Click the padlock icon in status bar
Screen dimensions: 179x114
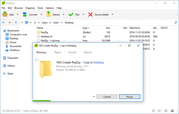click(x=153, y=111)
